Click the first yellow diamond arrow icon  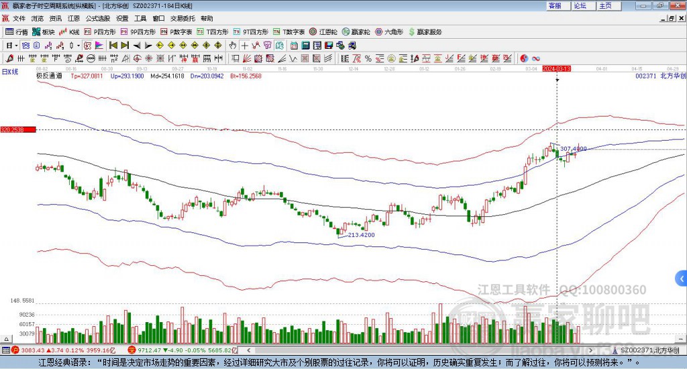click(x=160, y=46)
